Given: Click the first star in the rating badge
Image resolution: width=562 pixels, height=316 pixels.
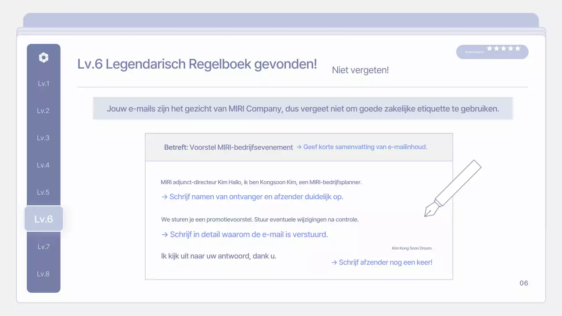Looking at the screenshot, I should pos(489,49).
